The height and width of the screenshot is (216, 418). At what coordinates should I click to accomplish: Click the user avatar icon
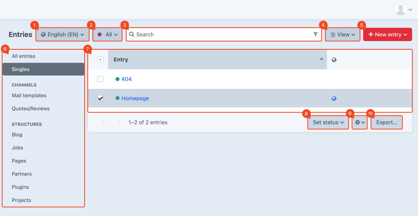pyautogui.click(x=400, y=9)
